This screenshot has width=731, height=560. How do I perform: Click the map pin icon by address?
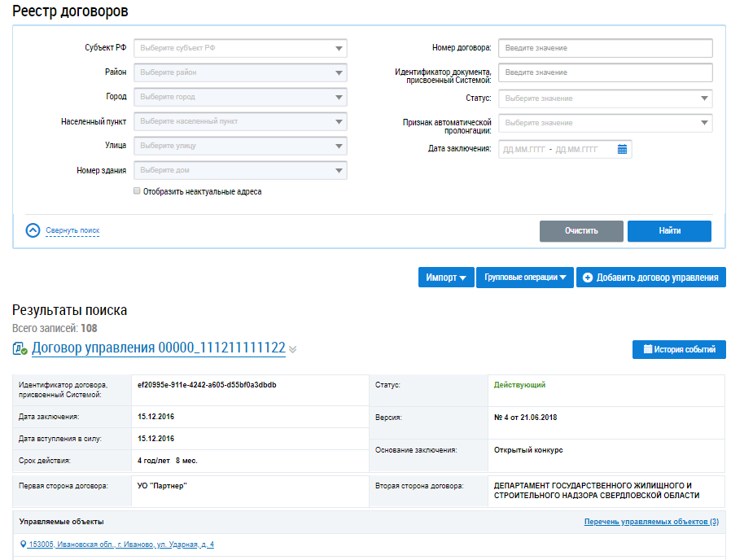point(23,545)
